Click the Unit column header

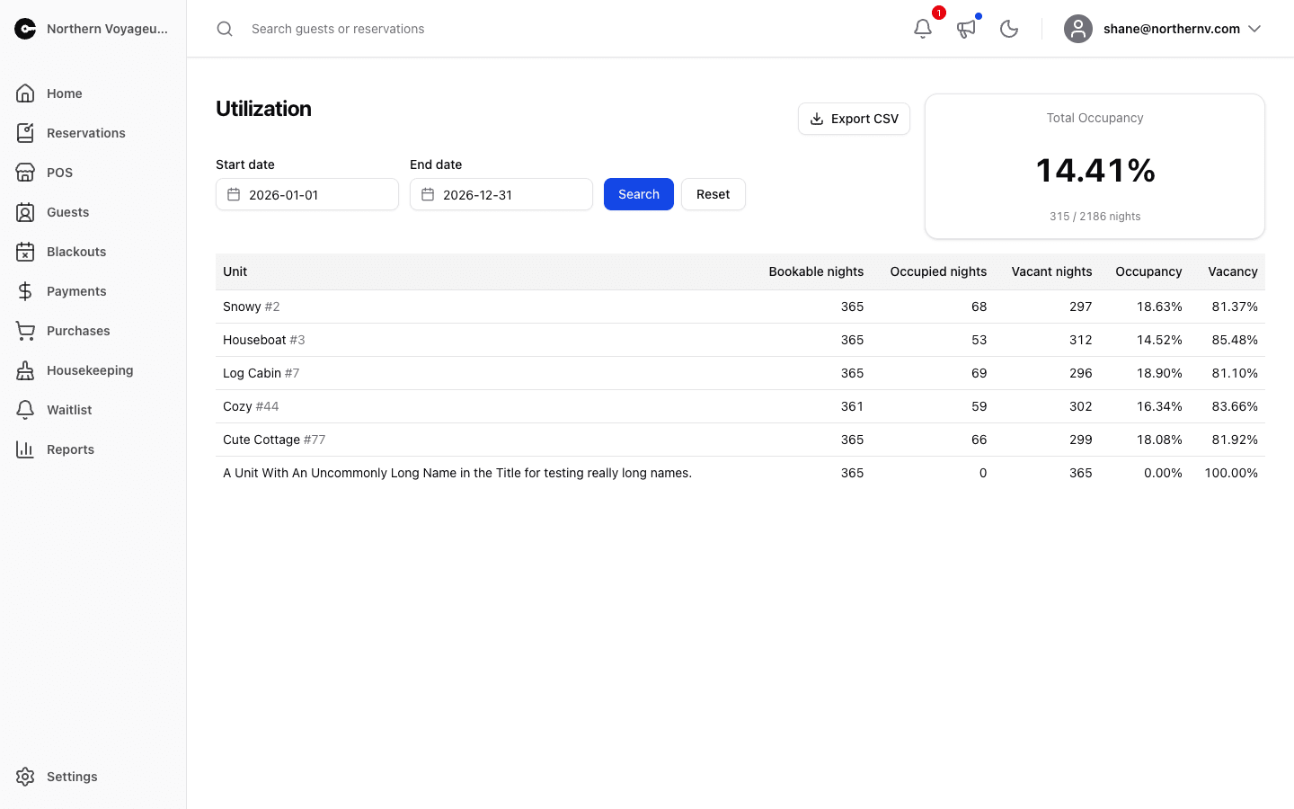[235, 271]
